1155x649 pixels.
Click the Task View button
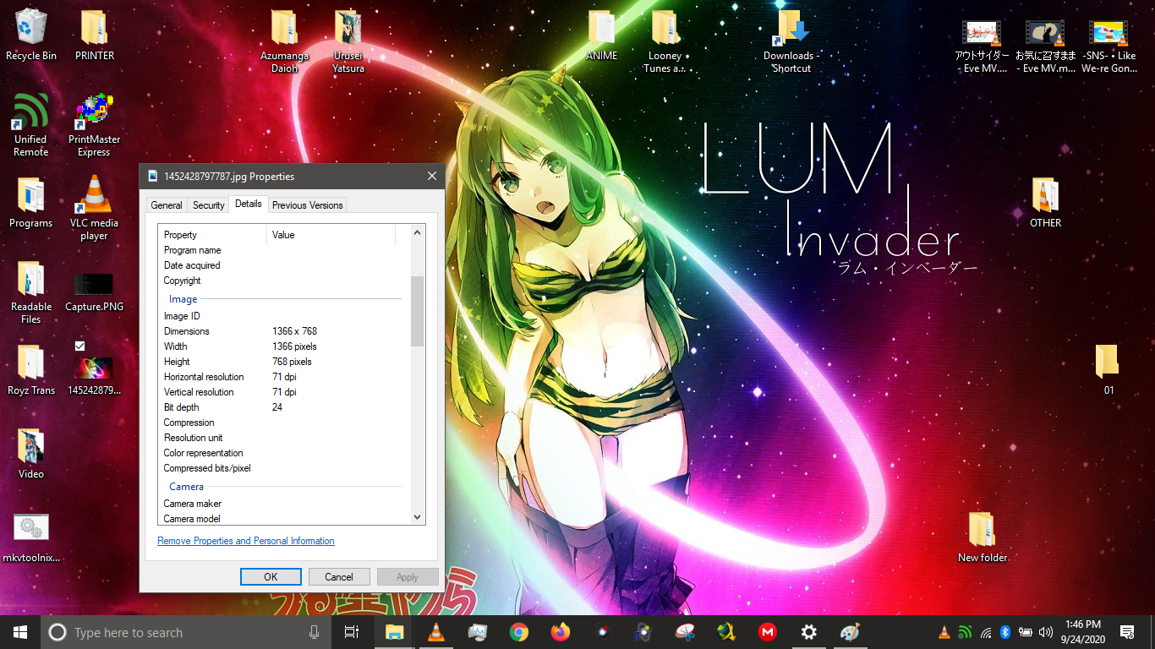[x=352, y=632]
